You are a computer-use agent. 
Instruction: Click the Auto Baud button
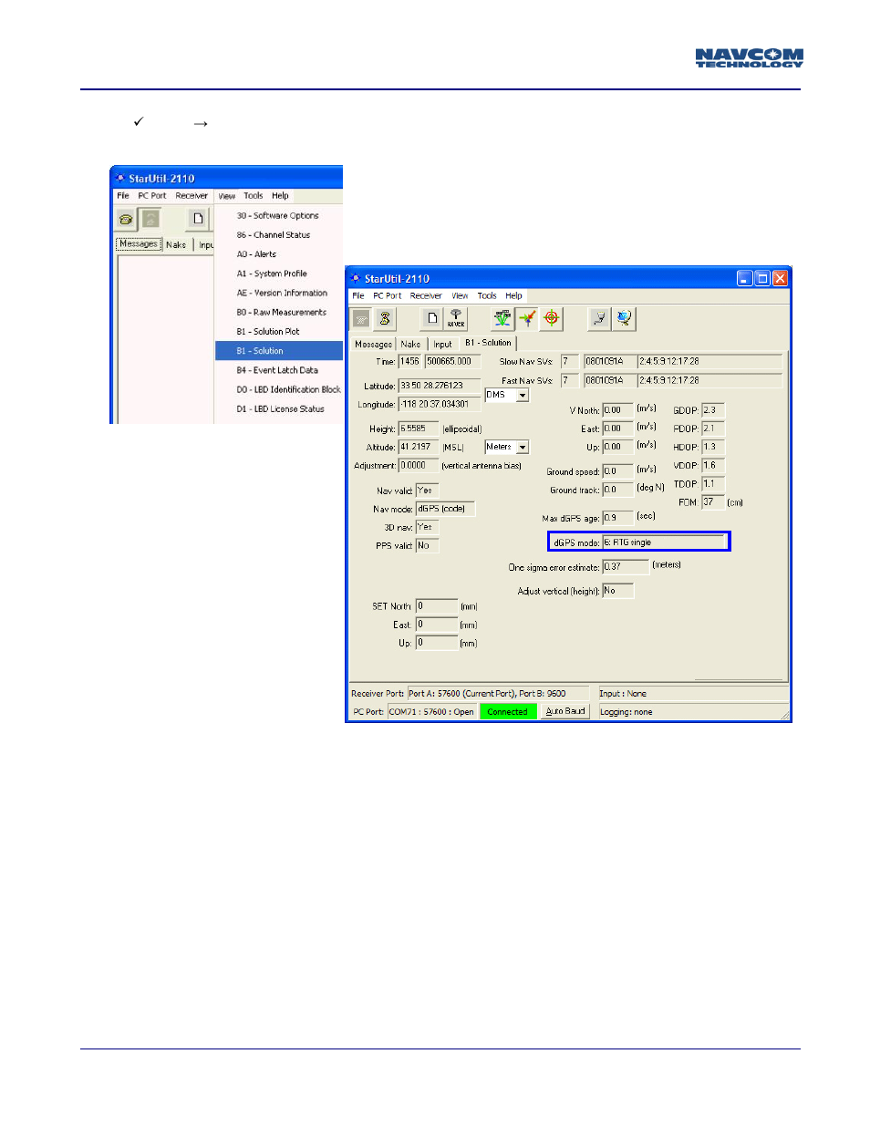coord(565,711)
